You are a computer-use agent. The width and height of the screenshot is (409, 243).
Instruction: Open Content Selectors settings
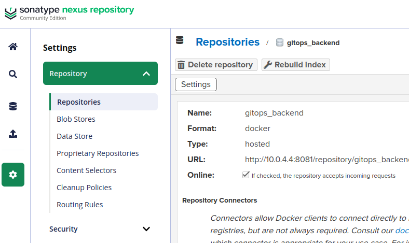[86, 170]
